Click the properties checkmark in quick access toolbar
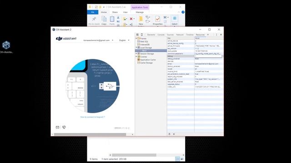The height and width of the screenshot is (163, 291). pos(96,7)
